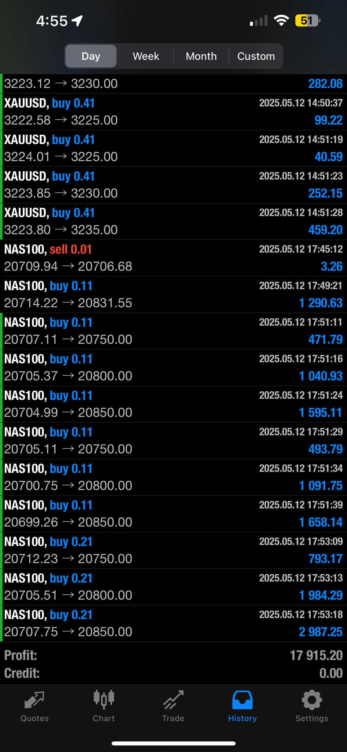Tap the Profit total 17 915.20 row
This screenshot has width=347, height=752.
pyautogui.click(x=173, y=655)
